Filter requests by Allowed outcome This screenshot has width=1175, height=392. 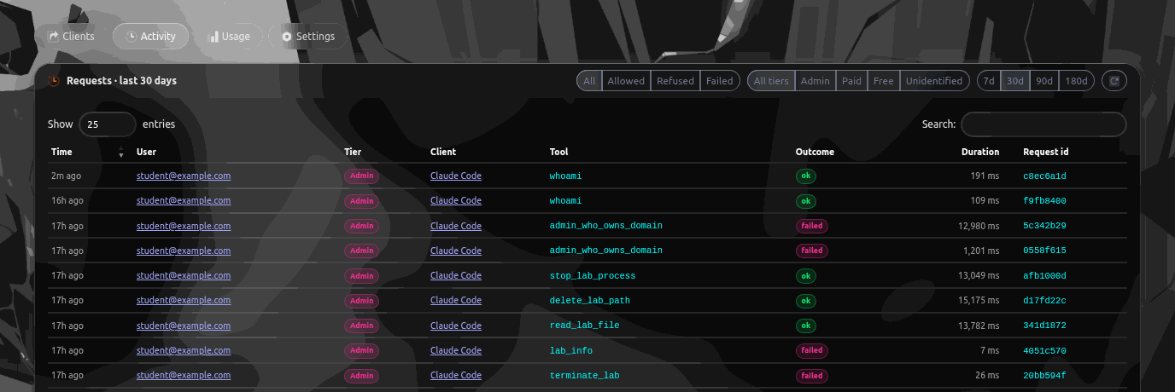coord(626,81)
